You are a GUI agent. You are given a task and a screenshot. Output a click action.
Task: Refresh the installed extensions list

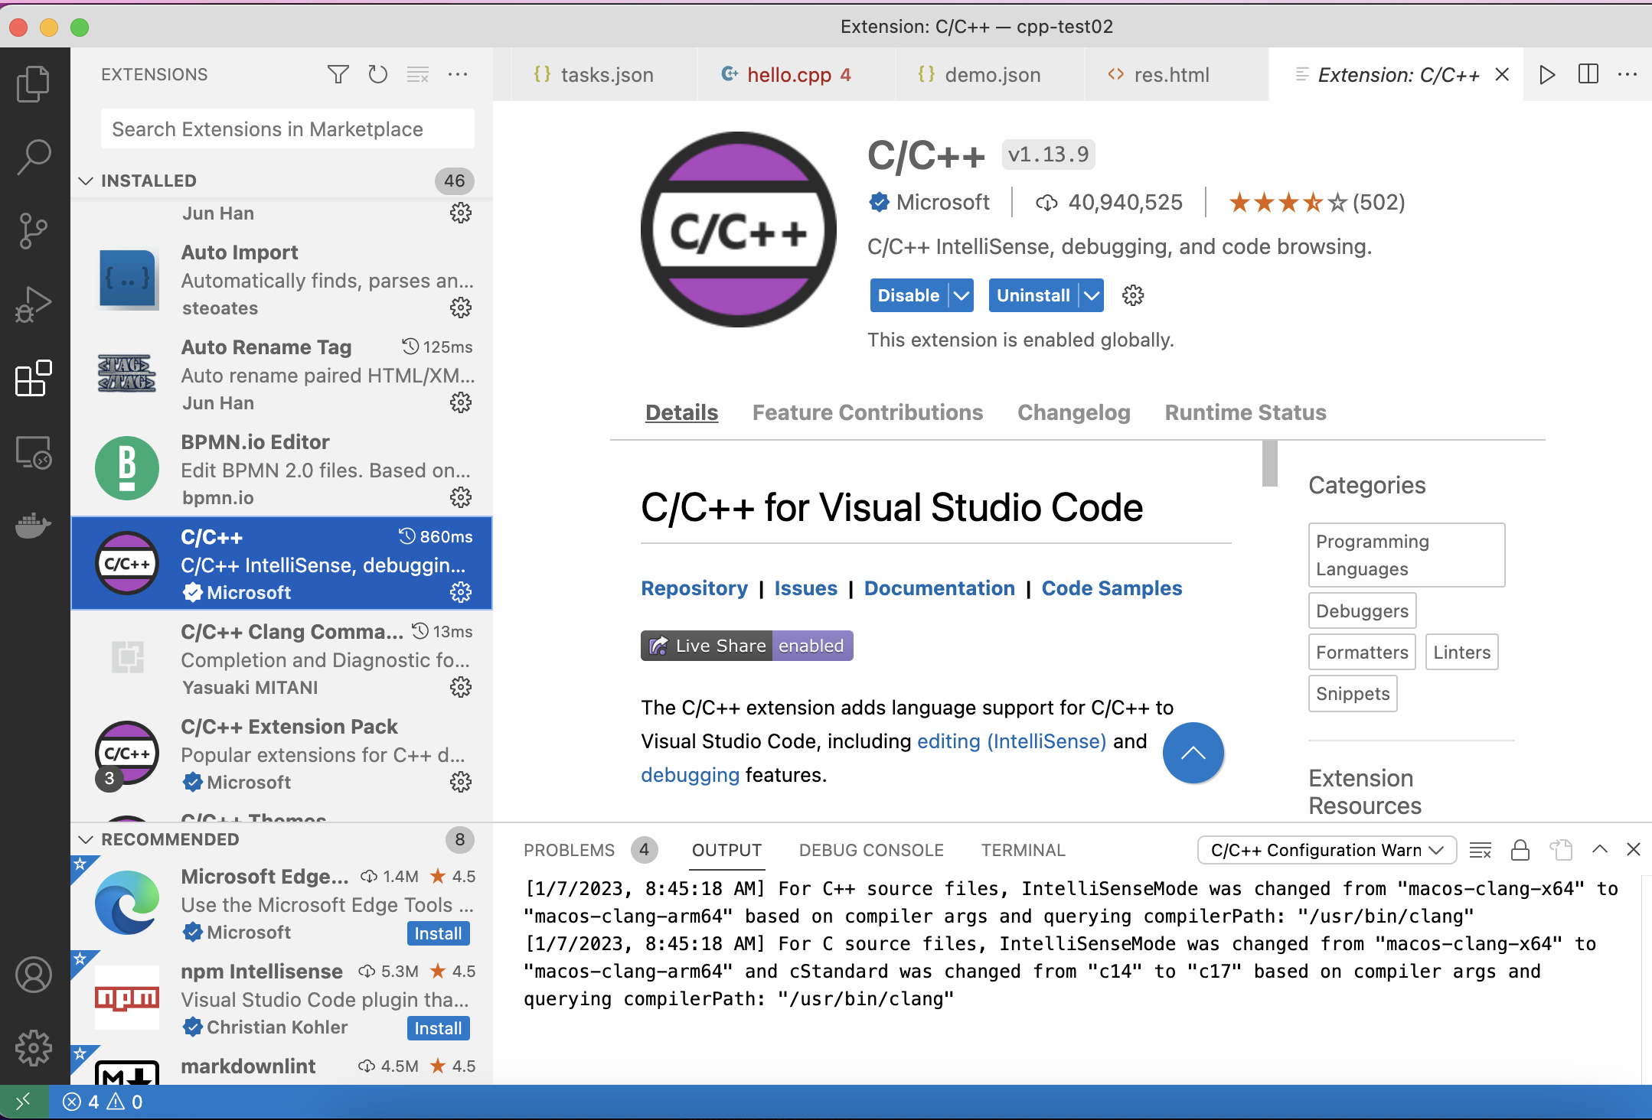click(377, 74)
